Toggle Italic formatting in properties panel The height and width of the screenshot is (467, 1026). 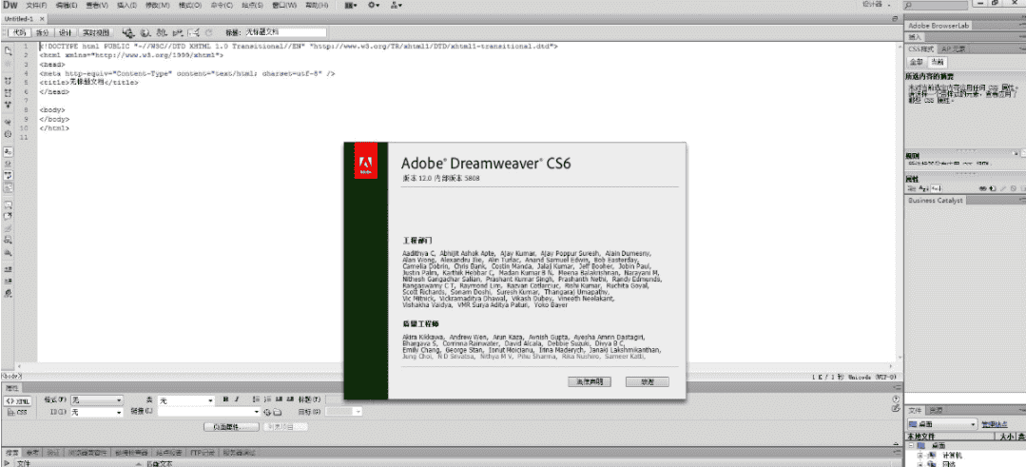[237, 399]
